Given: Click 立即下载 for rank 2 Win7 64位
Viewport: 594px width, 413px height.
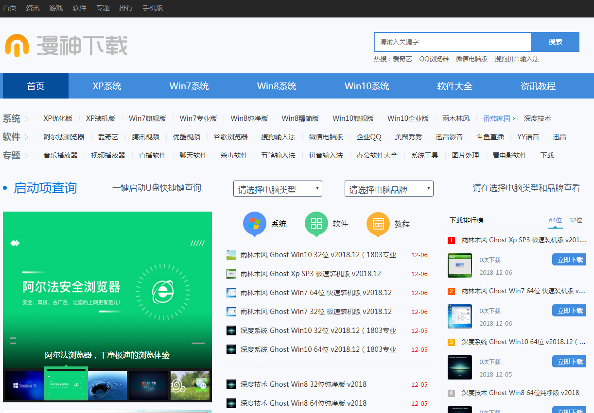Looking at the screenshot, I should pos(570,311).
